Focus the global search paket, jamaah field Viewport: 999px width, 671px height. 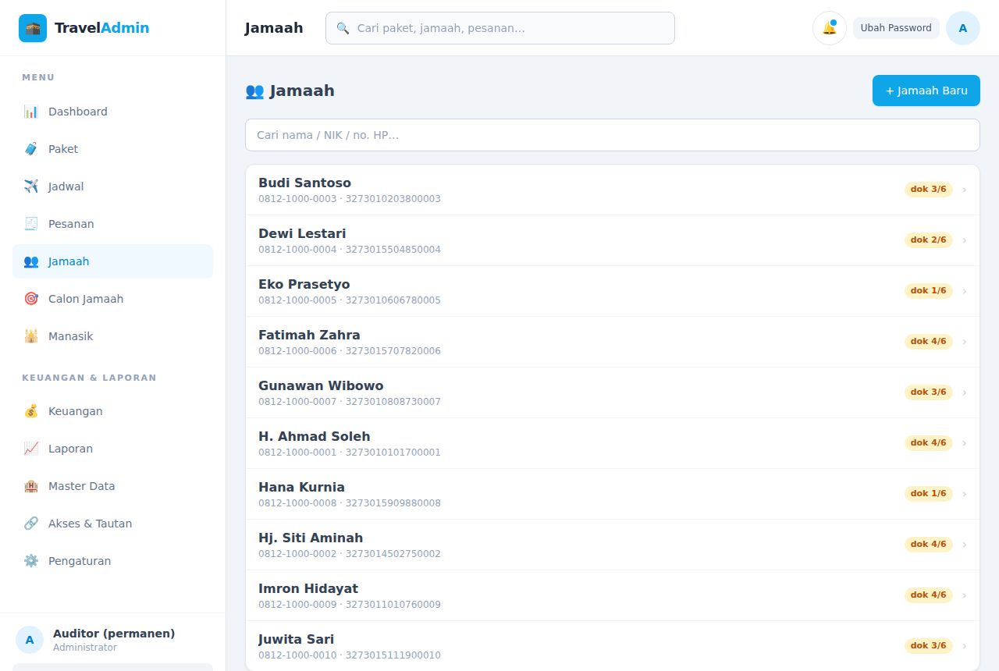coord(500,28)
